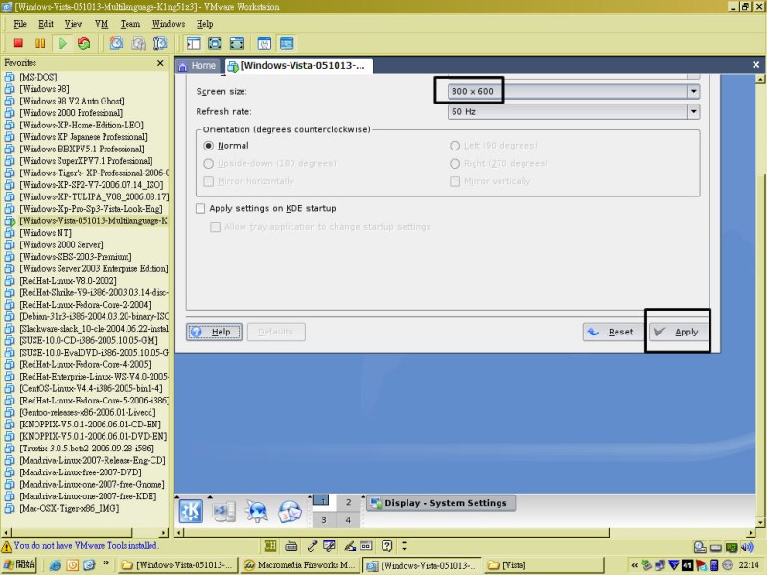Viewport: 767px width, 575px height.
Task: Toggle Mirror vertically checkbox
Action: [454, 181]
